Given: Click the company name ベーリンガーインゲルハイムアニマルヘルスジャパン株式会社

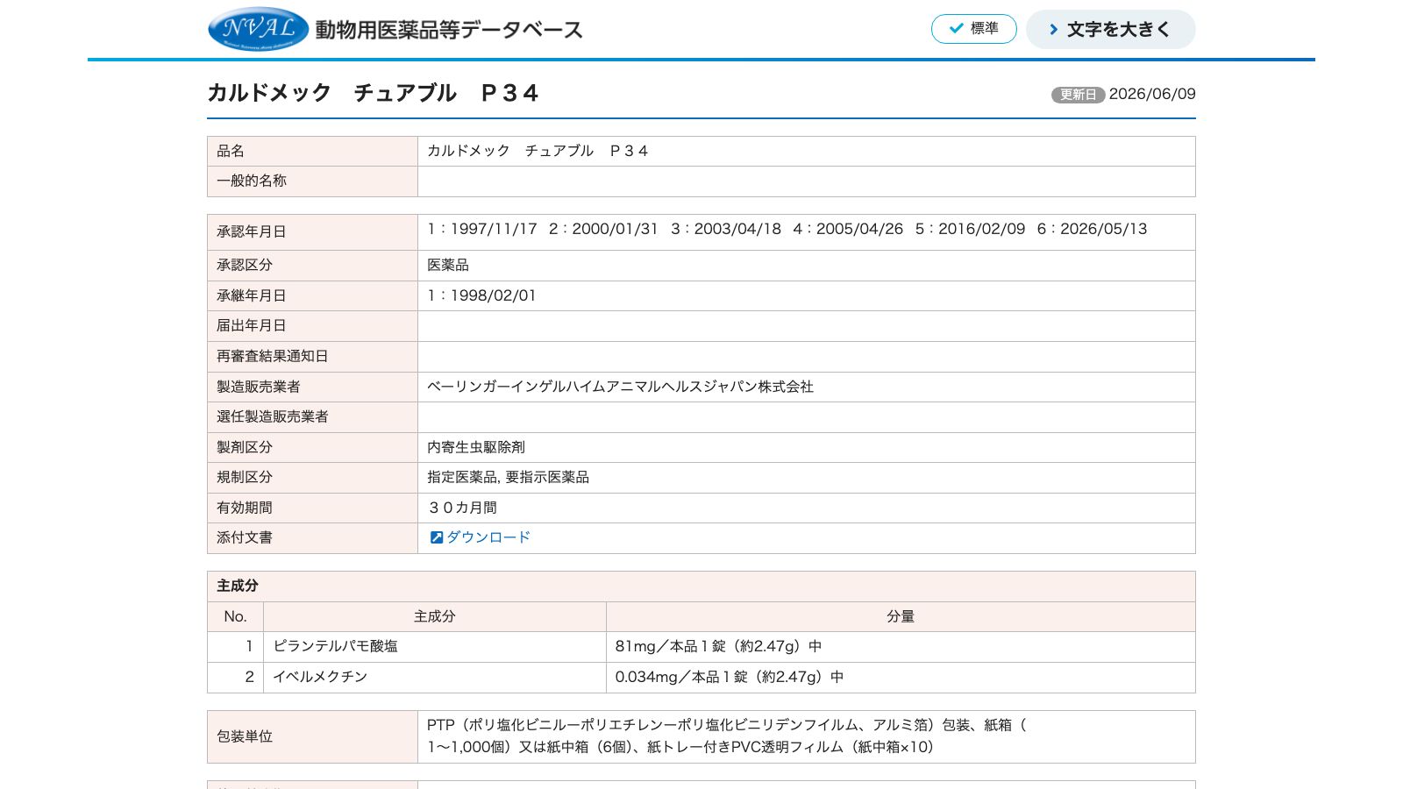Looking at the screenshot, I should (620, 387).
